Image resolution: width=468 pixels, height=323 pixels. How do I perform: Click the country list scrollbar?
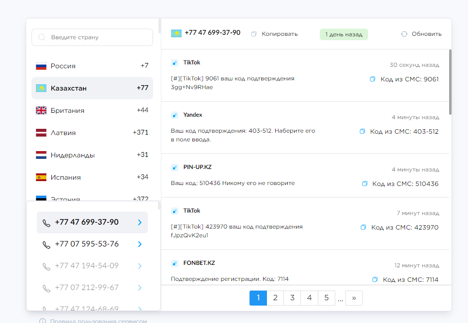pos(160,26)
